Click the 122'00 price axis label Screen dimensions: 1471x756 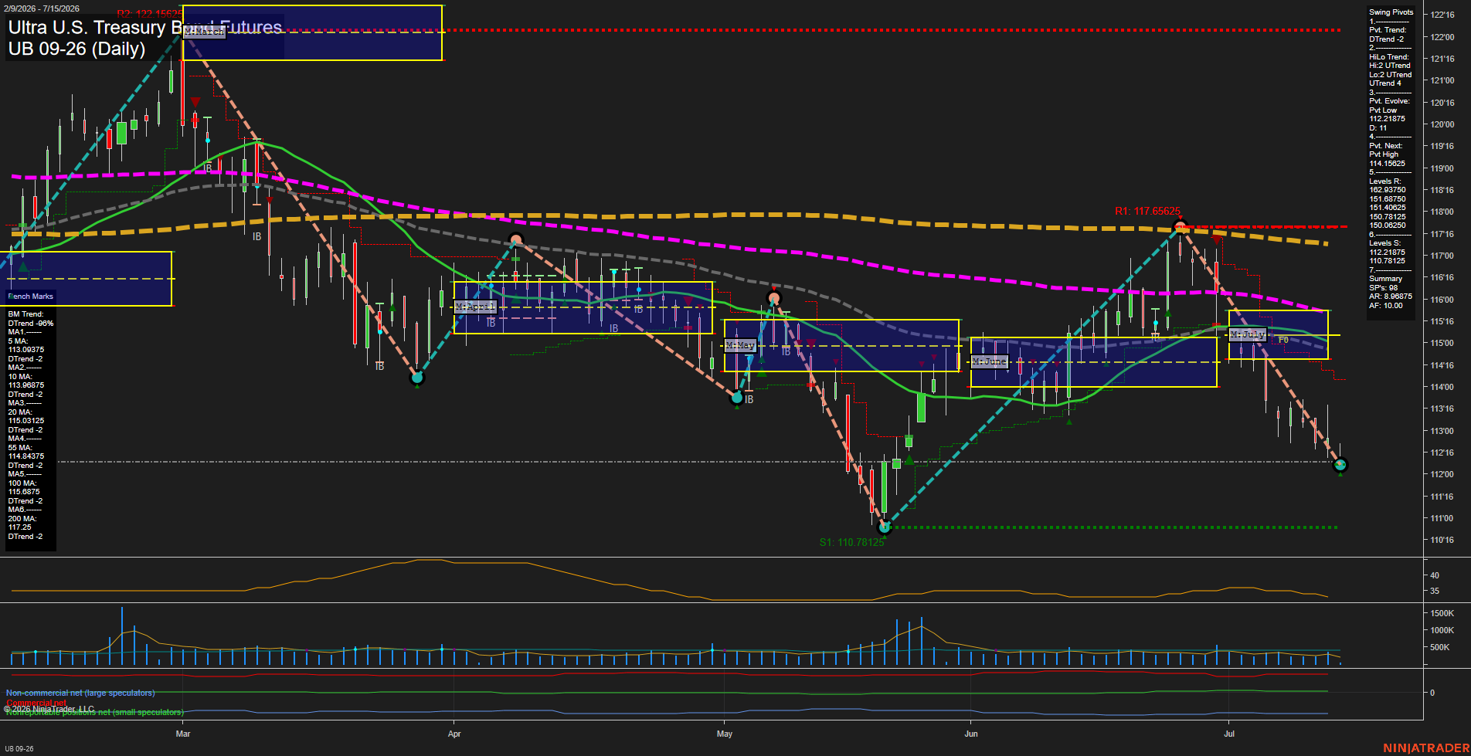(x=1442, y=37)
